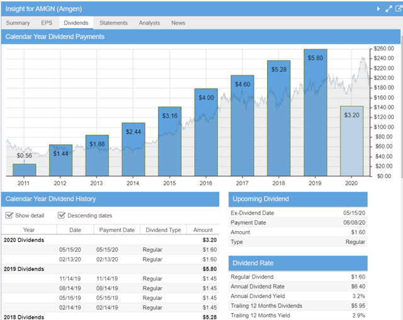Click the Payment Date value 06/08/20
Image resolution: width=403 pixels, height=320 pixels.
point(354,222)
